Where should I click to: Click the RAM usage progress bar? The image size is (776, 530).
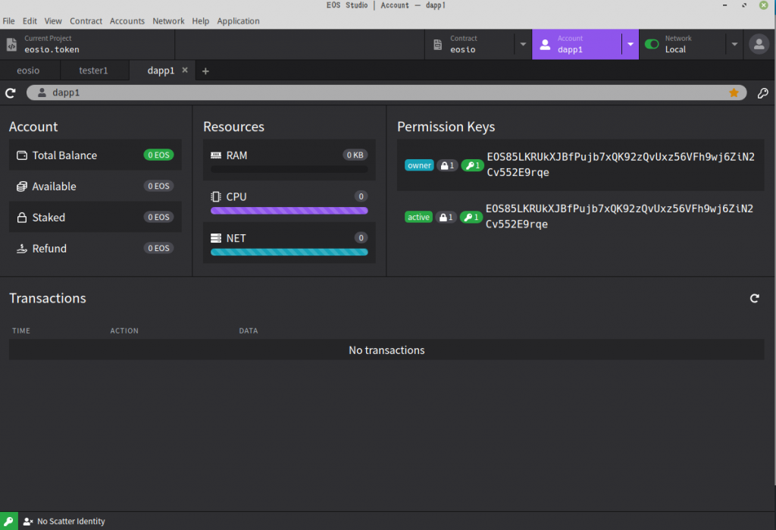[x=289, y=169]
